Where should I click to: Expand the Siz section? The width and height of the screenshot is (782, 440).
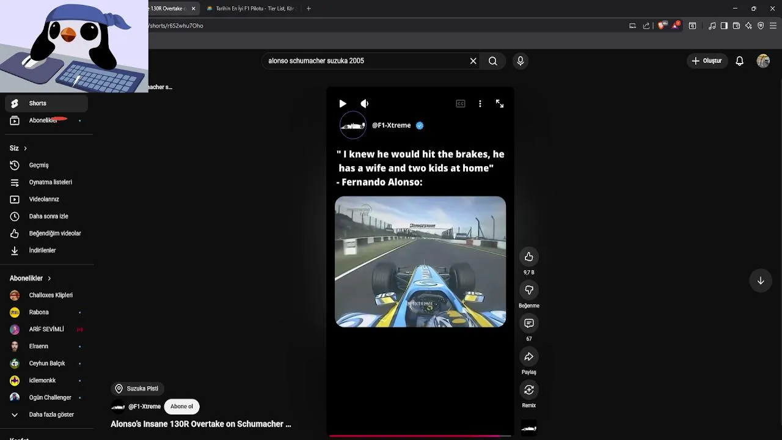18,148
